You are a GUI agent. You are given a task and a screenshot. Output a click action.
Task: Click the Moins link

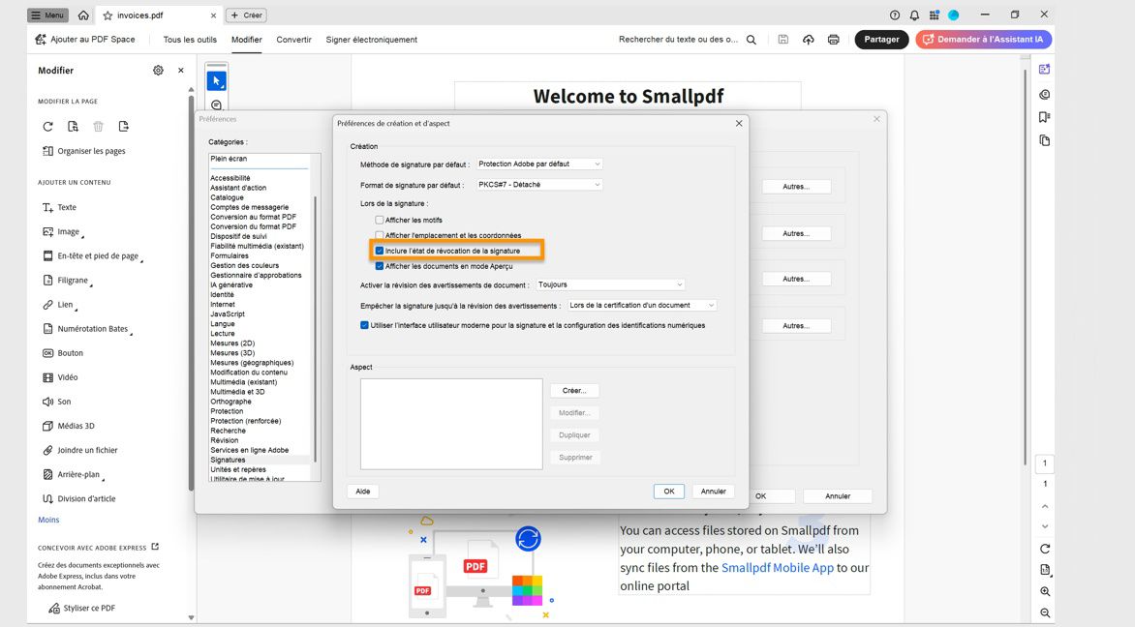pyautogui.click(x=48, y=520)
